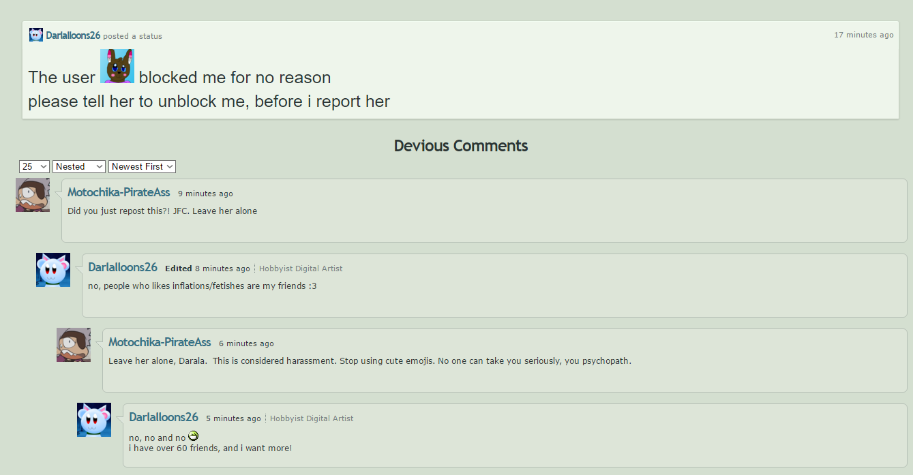Click the Devious Comments heading
The height and width of the screenshot is (475, 913).
point(461,146)
